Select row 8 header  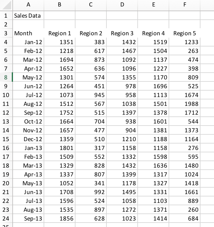pos(6,77)
